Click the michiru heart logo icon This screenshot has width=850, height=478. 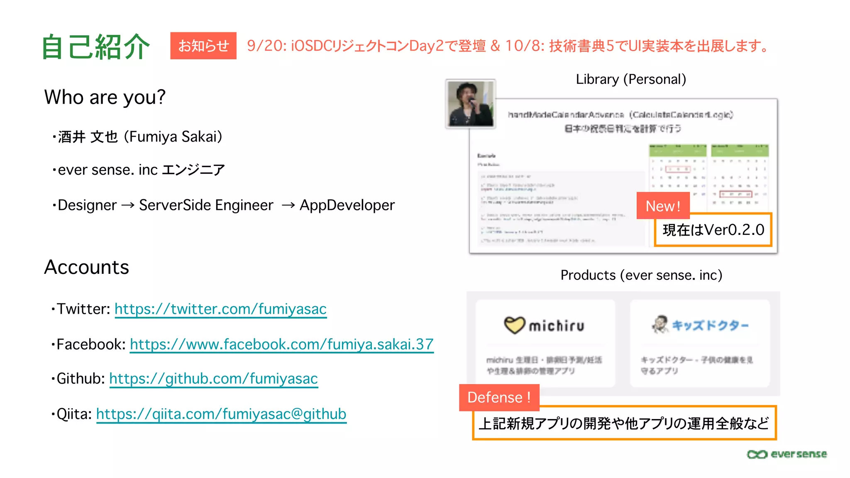tap(515, 325)
